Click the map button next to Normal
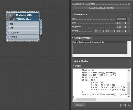The image size is (133, 110). click(x=129, y=31)
